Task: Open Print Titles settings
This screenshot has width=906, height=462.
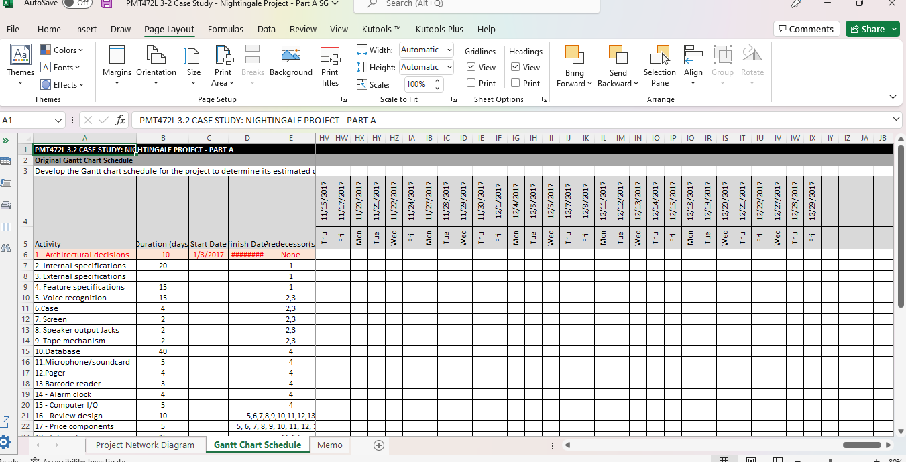Action: [x=329, y=65]
